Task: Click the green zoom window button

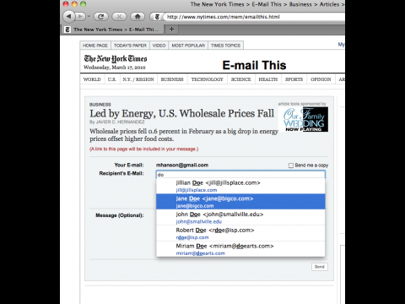Action: (x=83, y=4)
